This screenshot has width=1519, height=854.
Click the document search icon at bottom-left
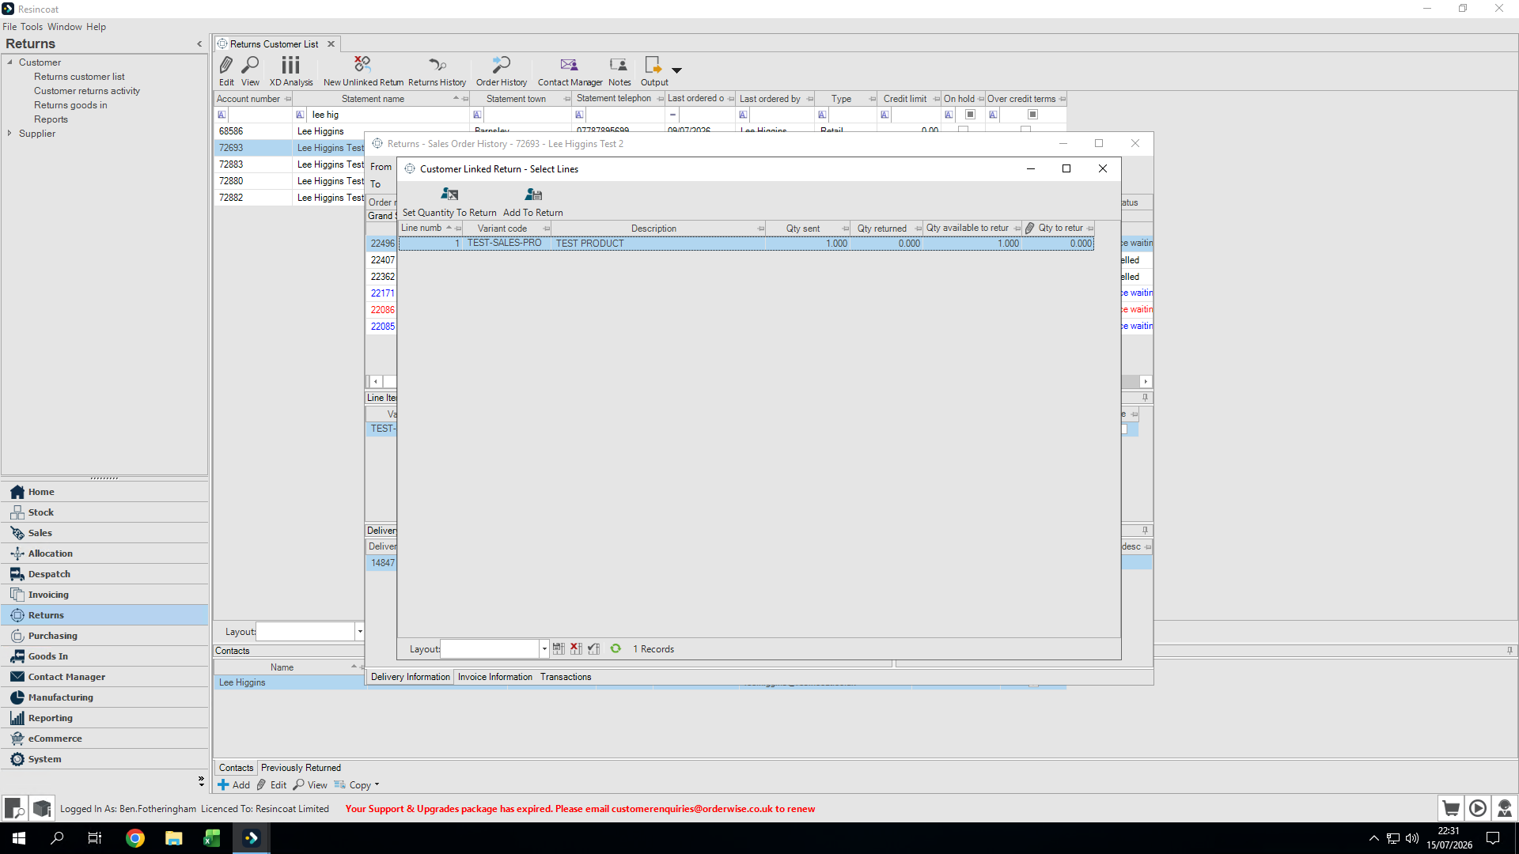point(14,808)
